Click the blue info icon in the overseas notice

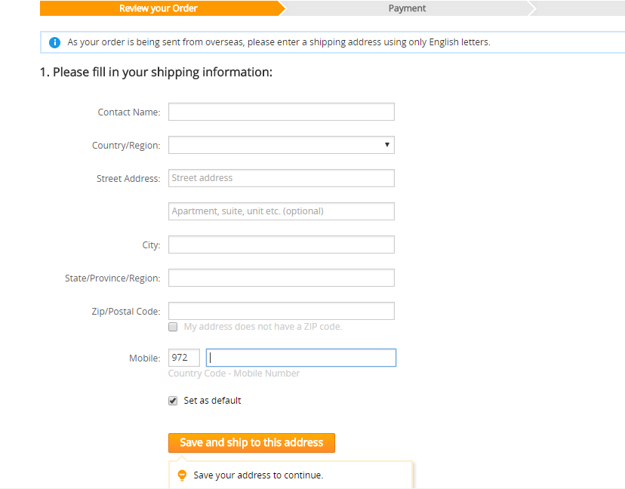tap(54, 42)
